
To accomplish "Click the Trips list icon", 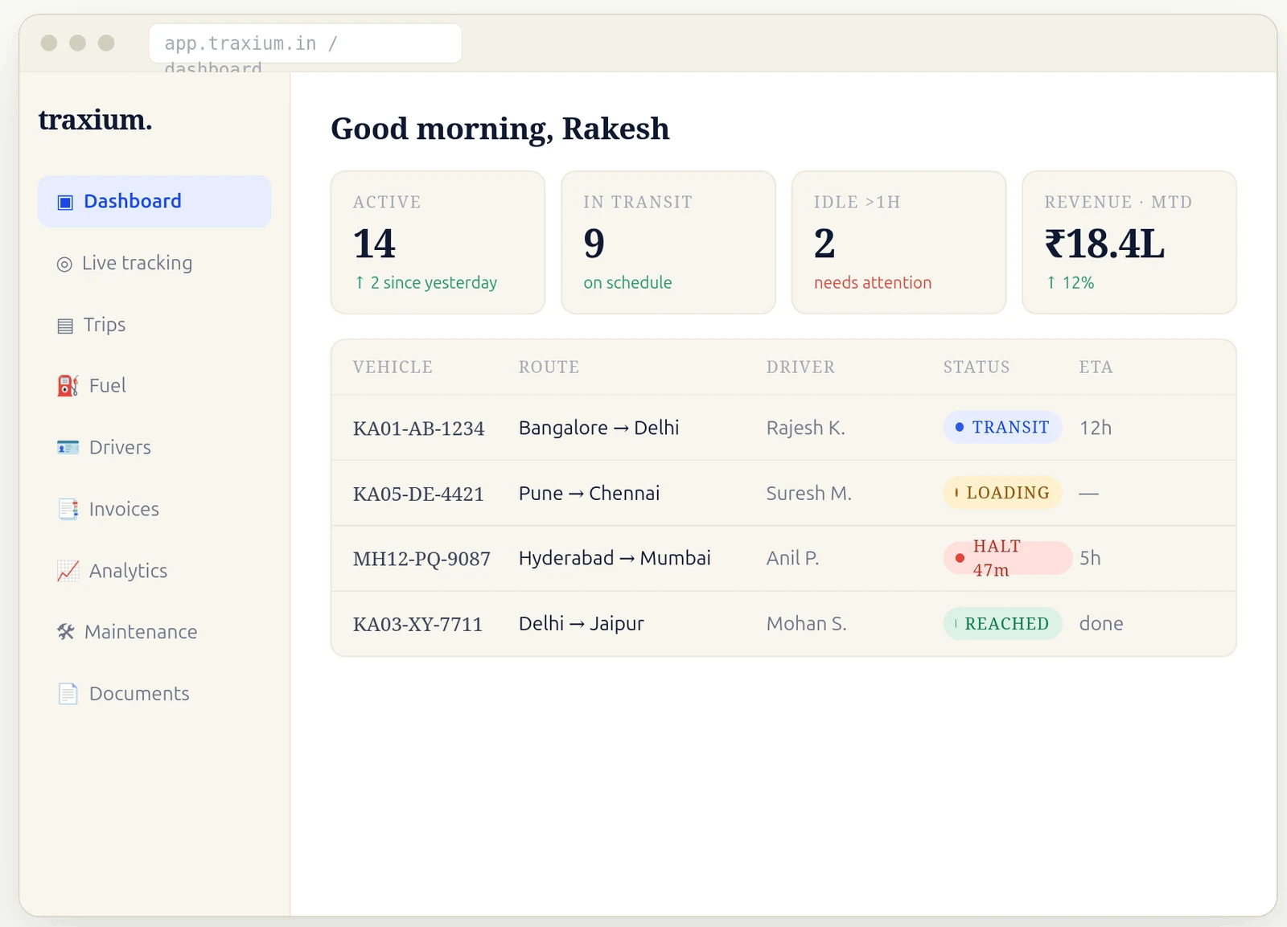I will [x=65, y=326].
